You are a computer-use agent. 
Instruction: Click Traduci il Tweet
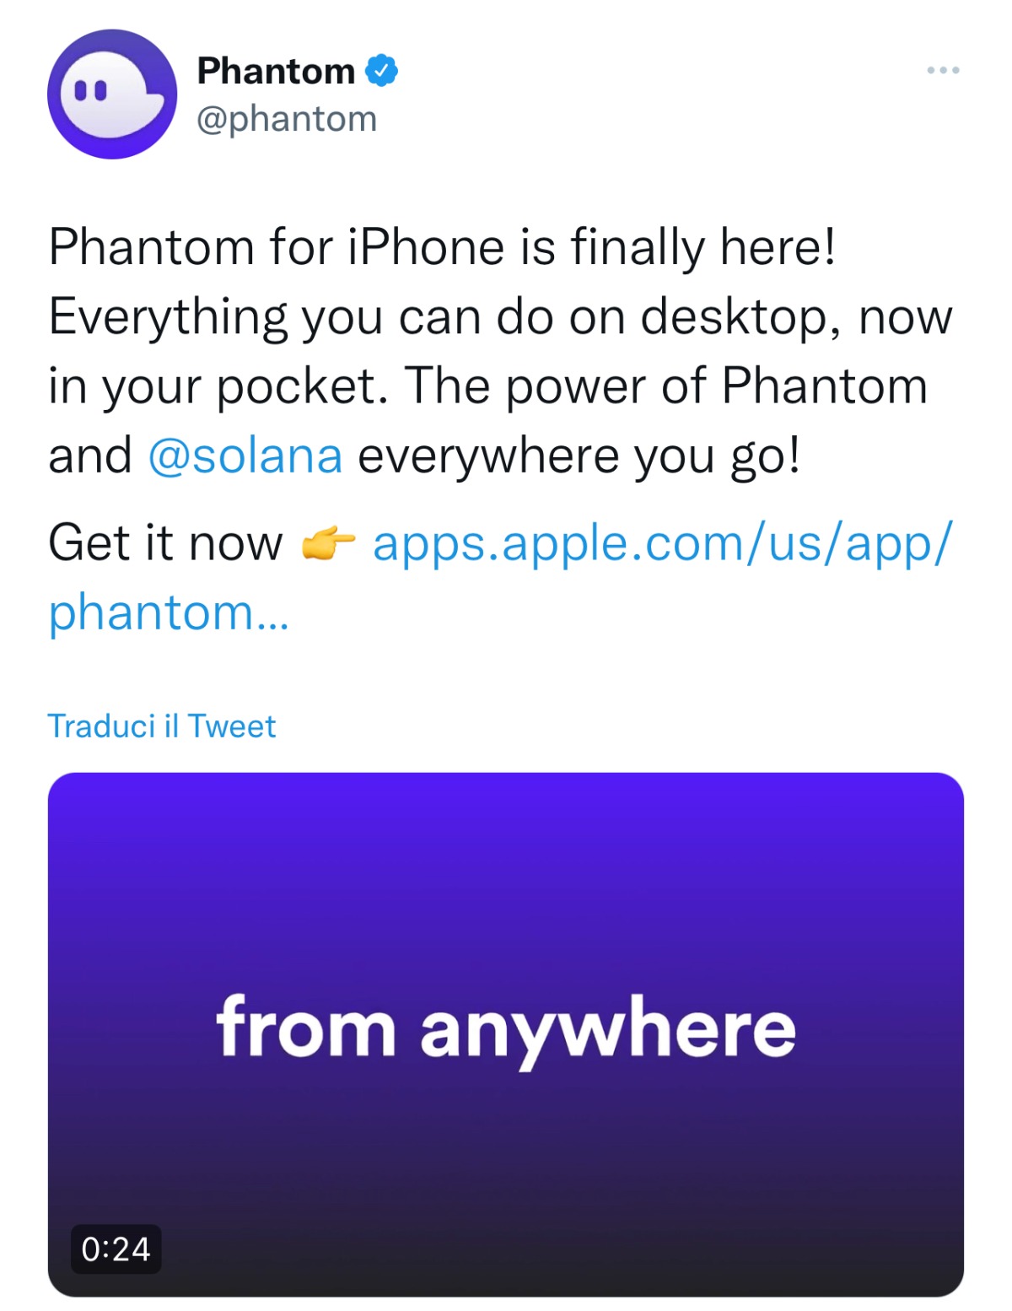tap(162, 726)
